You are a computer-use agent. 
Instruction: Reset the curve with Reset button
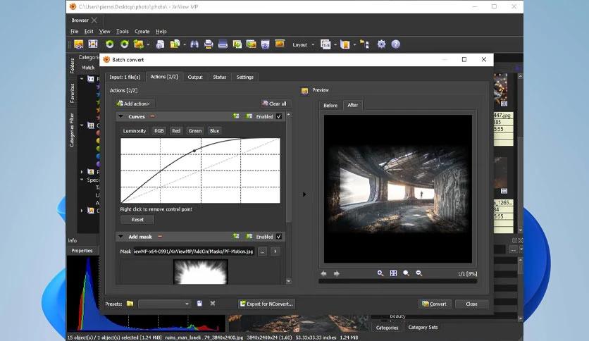[137, 220]
